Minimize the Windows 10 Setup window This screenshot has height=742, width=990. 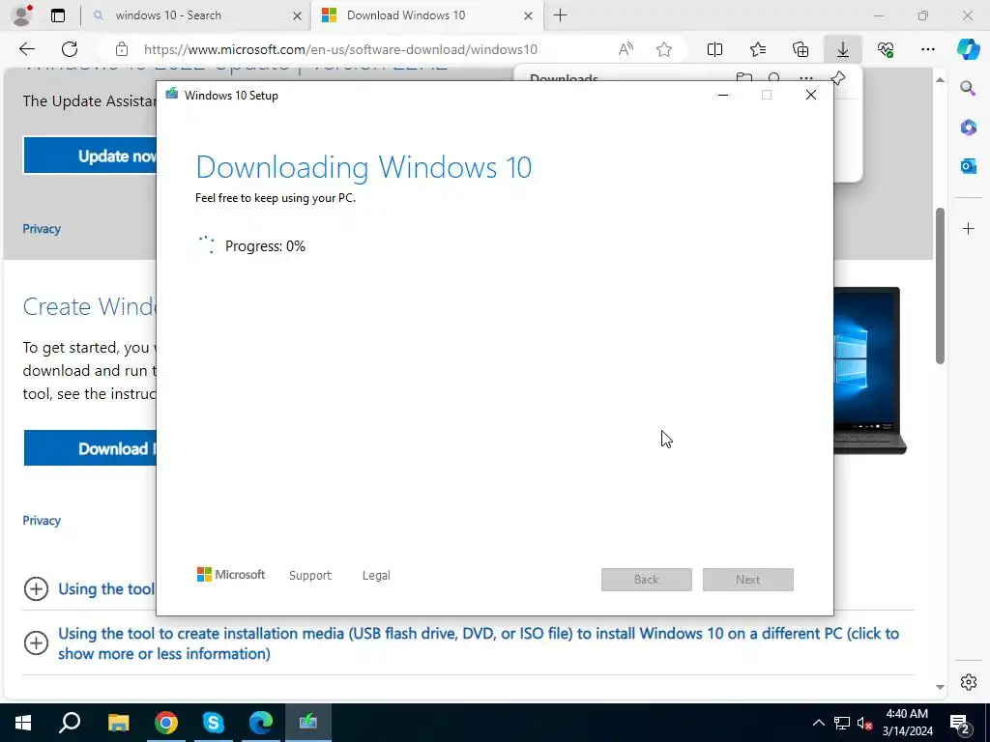point(723,95)
